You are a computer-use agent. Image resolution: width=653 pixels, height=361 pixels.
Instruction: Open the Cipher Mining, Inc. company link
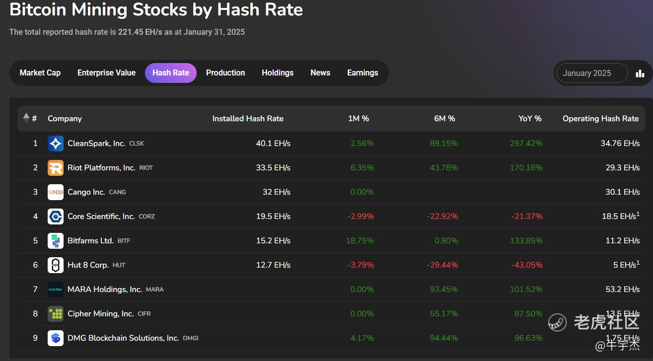101,314
